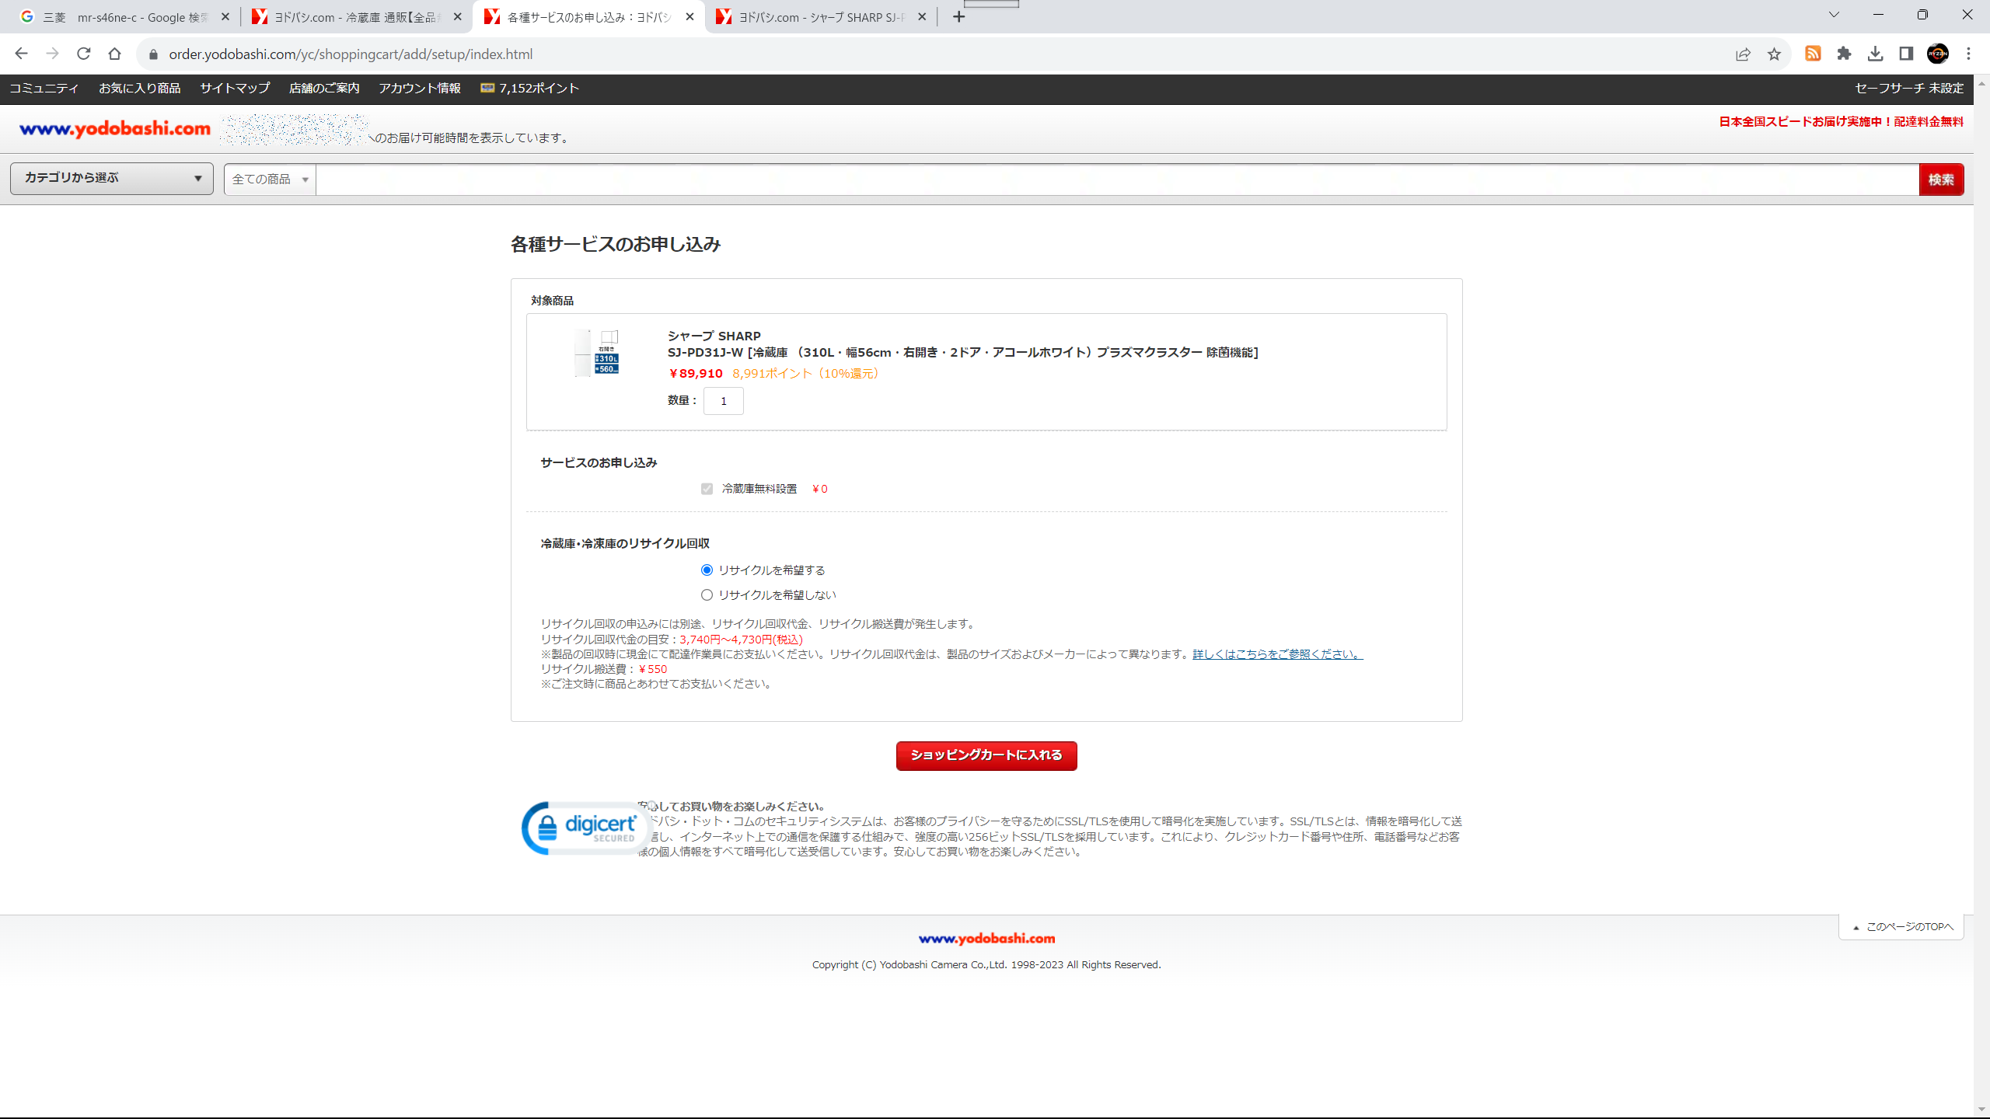
Task: Open the extensions puzzle icon
Action: click(1844, 54)
